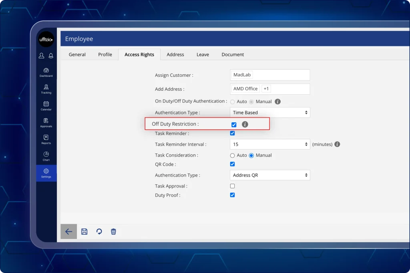Go to Dashboard in sidebar
Viewport: 410px width, 273px height.
tap(46, 72)
